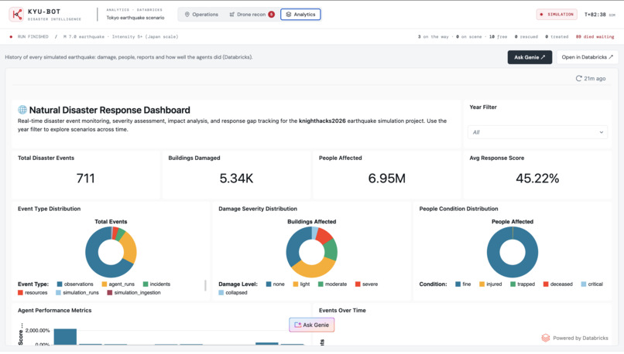Click the drone icon in the Drone recon tab
Image resolution: width=624 pixels, height=354 pixels.
pos(232,15)
